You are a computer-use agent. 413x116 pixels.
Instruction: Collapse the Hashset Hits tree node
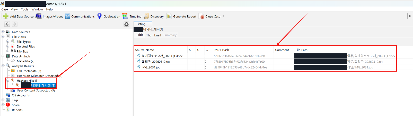[8, 81]
